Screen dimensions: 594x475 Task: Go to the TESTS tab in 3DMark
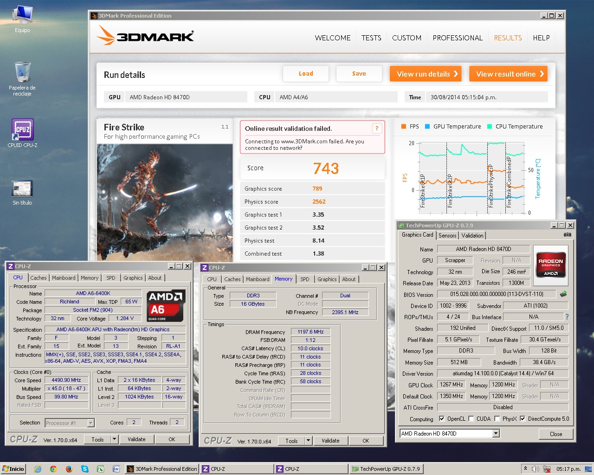tap(371, 38)
